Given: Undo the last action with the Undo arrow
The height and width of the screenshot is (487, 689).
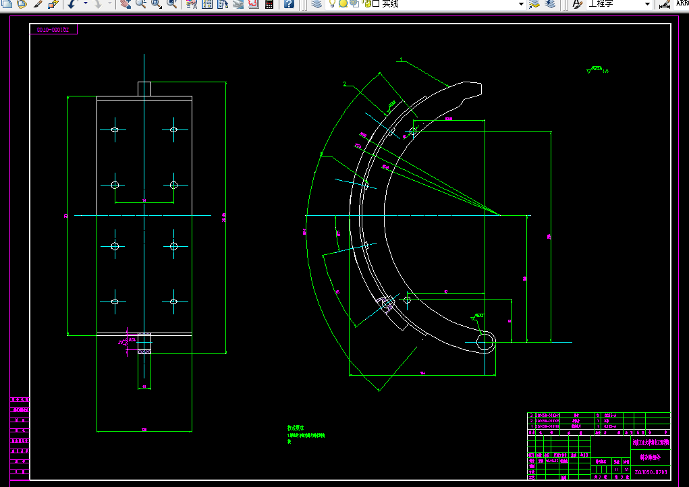Looking at the screenshot, I should (x=73, y=4).
